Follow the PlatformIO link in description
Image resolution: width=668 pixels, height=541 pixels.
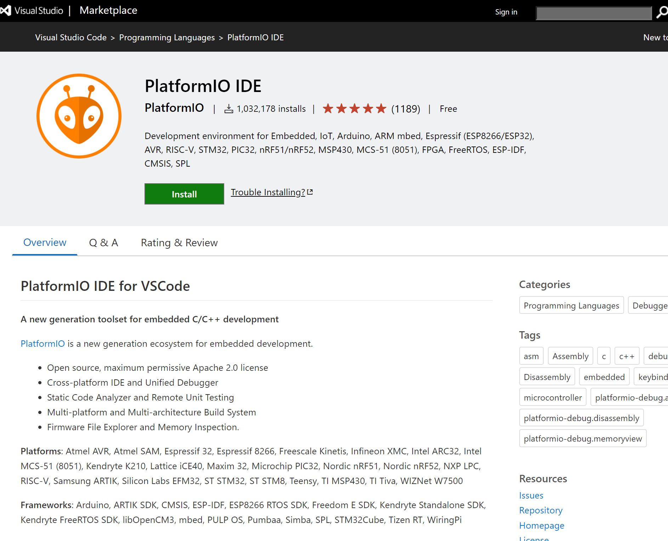click(43, 344)
